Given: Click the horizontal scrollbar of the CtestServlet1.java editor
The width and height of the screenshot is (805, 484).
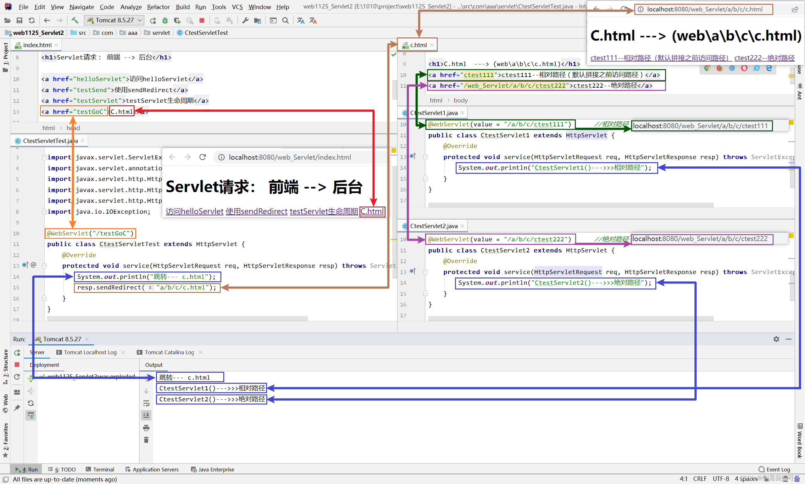Looking at the screenshot, I should [x=570, y=205].
